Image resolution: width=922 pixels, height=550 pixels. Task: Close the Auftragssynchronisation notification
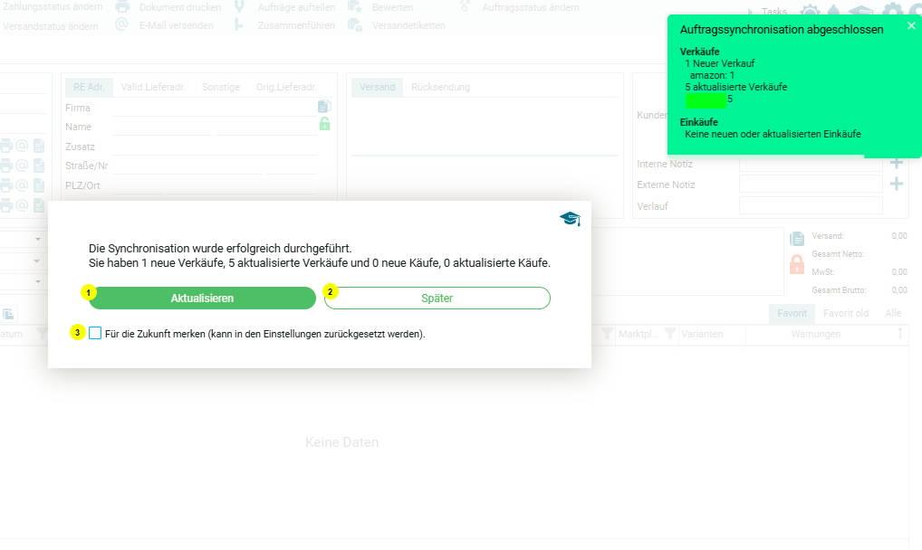point(911,26)
